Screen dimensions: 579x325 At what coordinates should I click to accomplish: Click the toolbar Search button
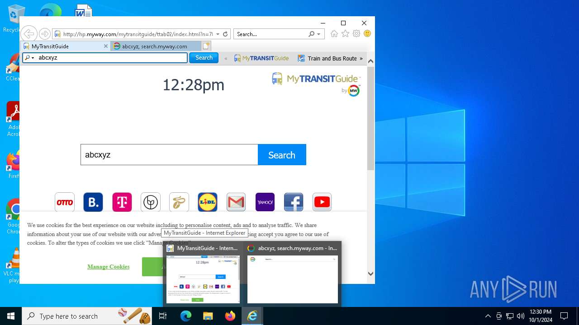(204, 58)
